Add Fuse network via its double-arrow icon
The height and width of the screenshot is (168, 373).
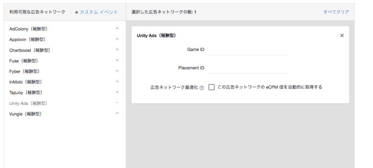tap(117, 60)
